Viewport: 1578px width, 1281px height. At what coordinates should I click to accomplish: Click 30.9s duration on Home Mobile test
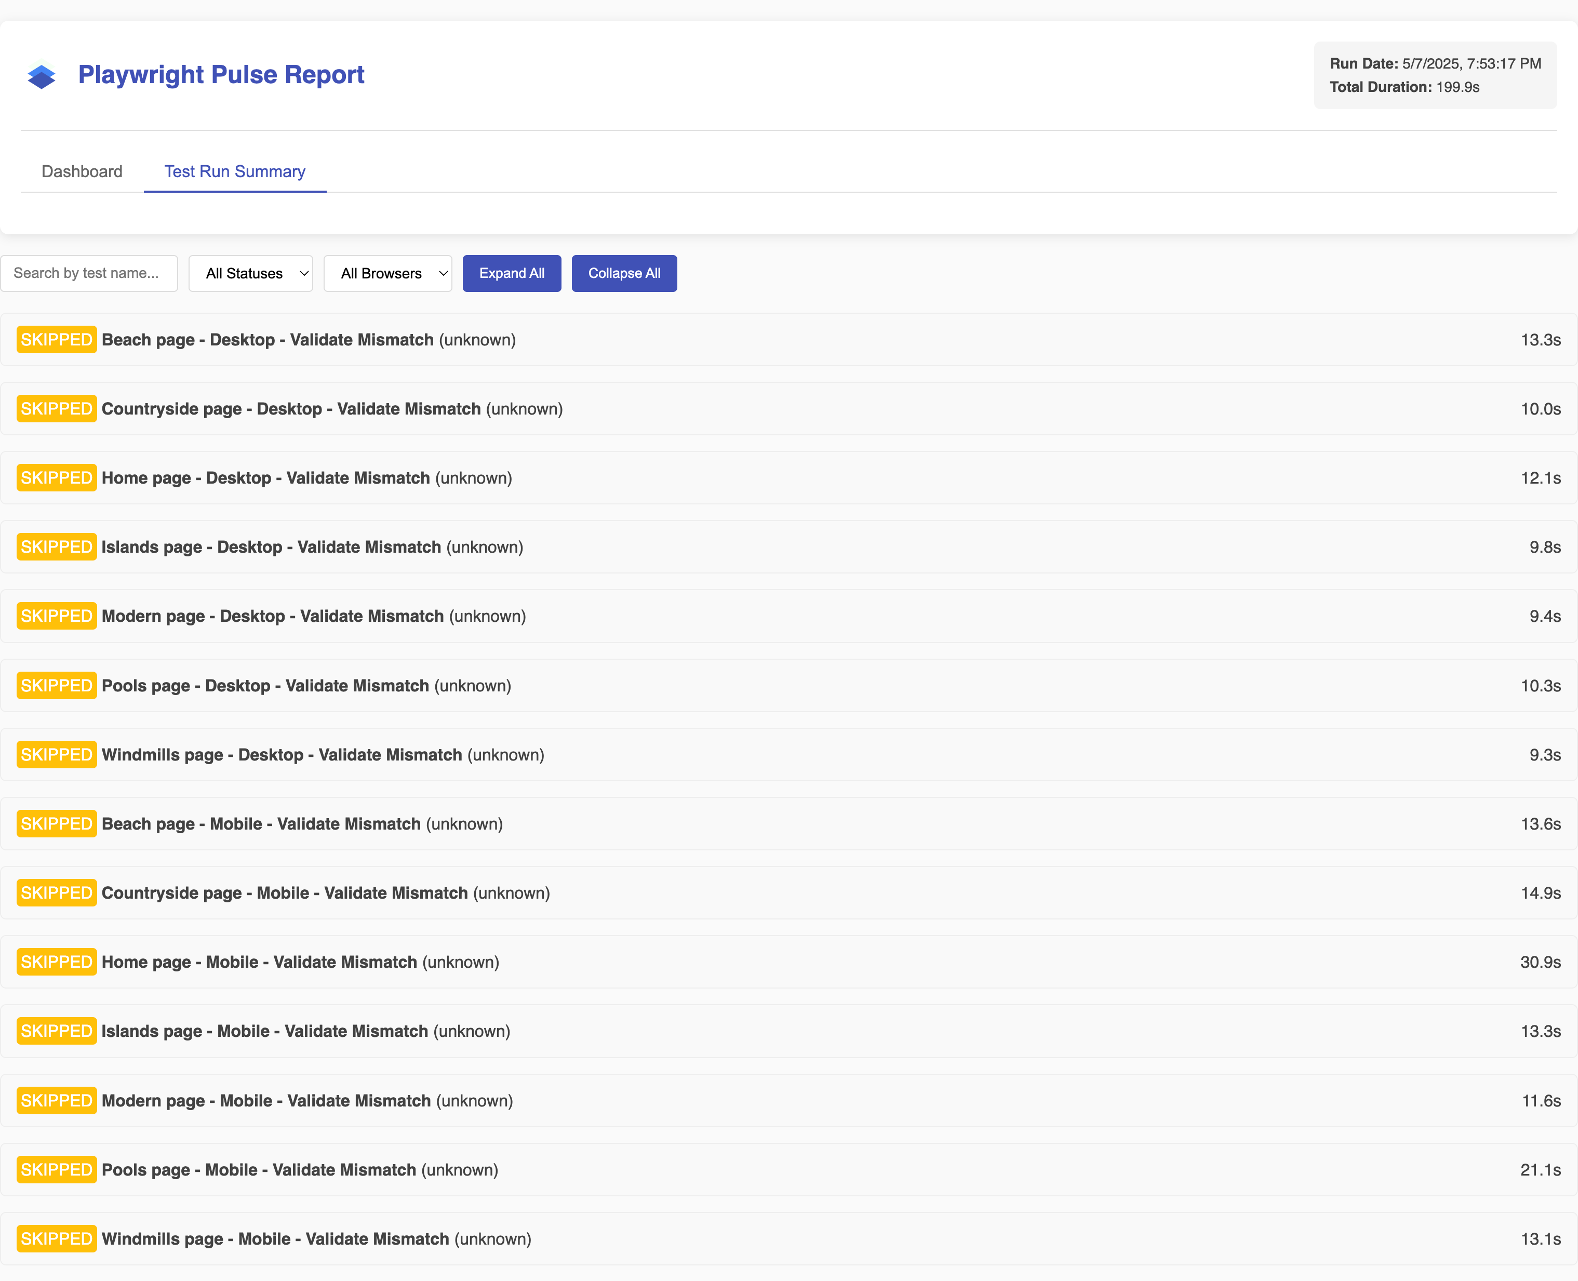coord(1540,962)
